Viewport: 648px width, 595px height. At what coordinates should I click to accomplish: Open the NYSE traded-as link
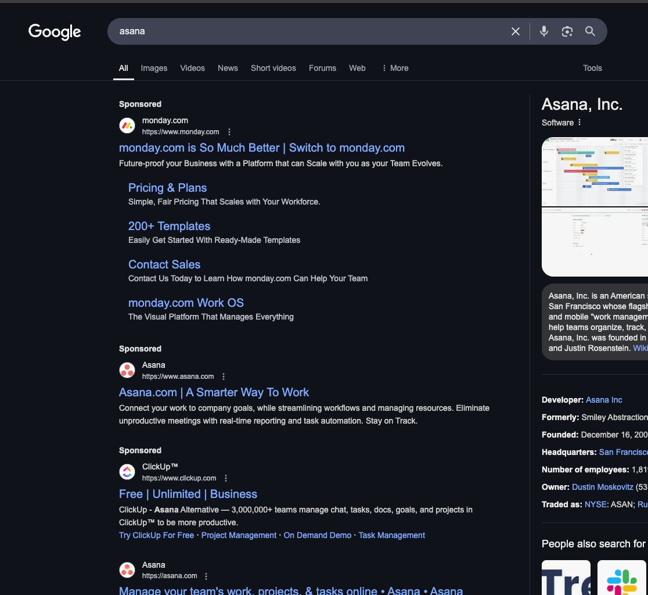click(596, 504)
